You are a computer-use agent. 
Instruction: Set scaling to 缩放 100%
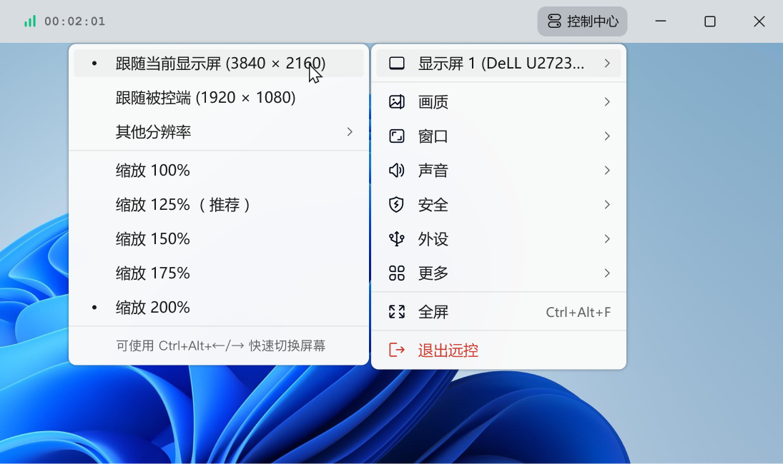pos(153,171)
